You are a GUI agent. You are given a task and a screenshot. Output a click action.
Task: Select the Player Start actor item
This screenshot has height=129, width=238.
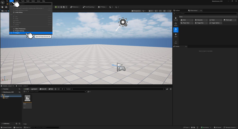tap(186, 23)
